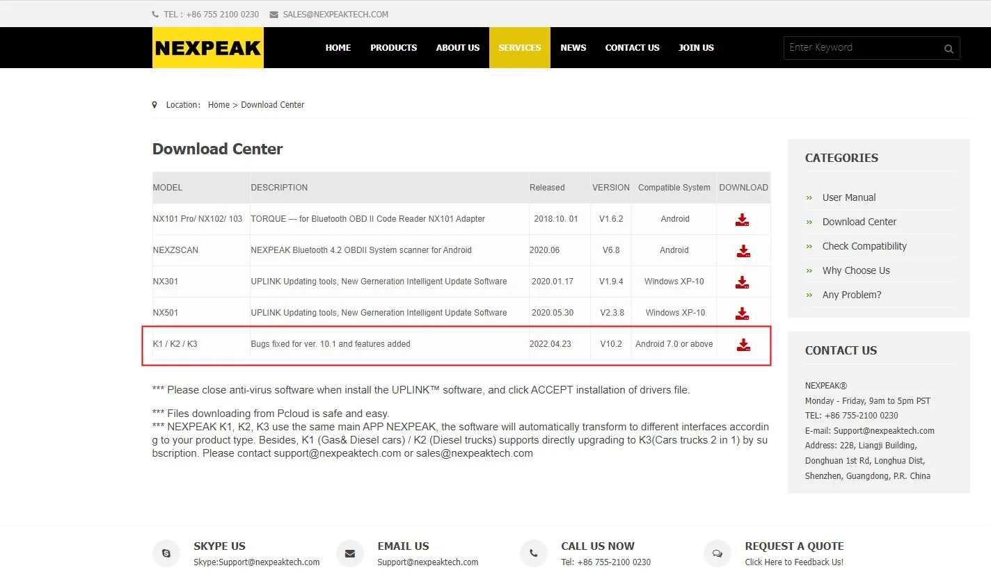Open the PRODUCTS menu
The image size is (991, 586).
(394, 48)
